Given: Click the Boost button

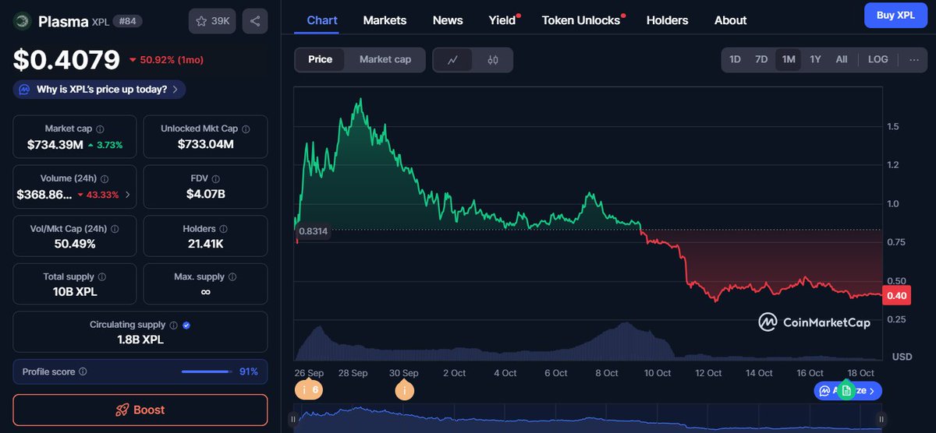Looking at the screenshot, I should tap(140, 410).
